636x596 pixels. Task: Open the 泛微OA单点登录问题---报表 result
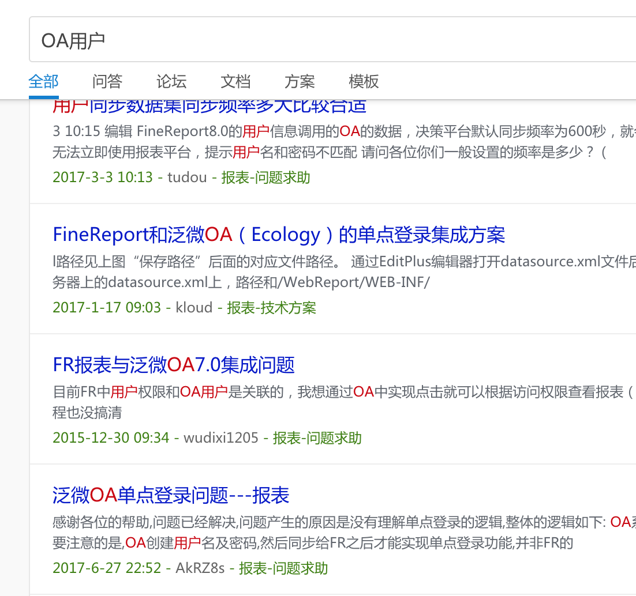point(171,495)
